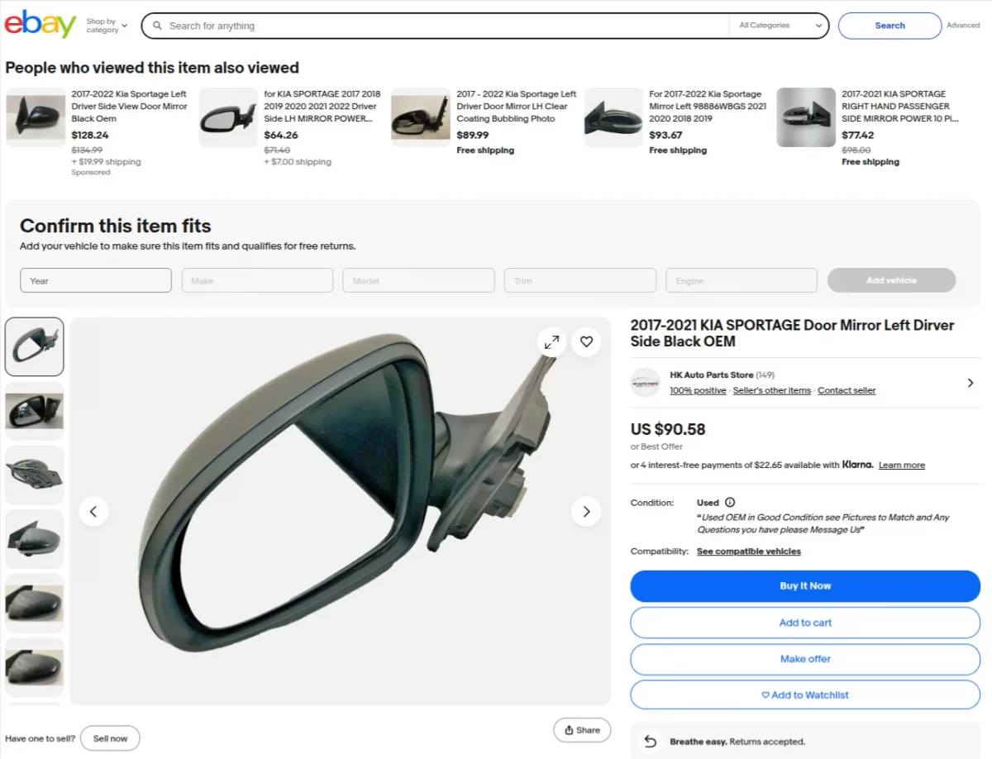Open the Make selector

(x=257, y=280)
